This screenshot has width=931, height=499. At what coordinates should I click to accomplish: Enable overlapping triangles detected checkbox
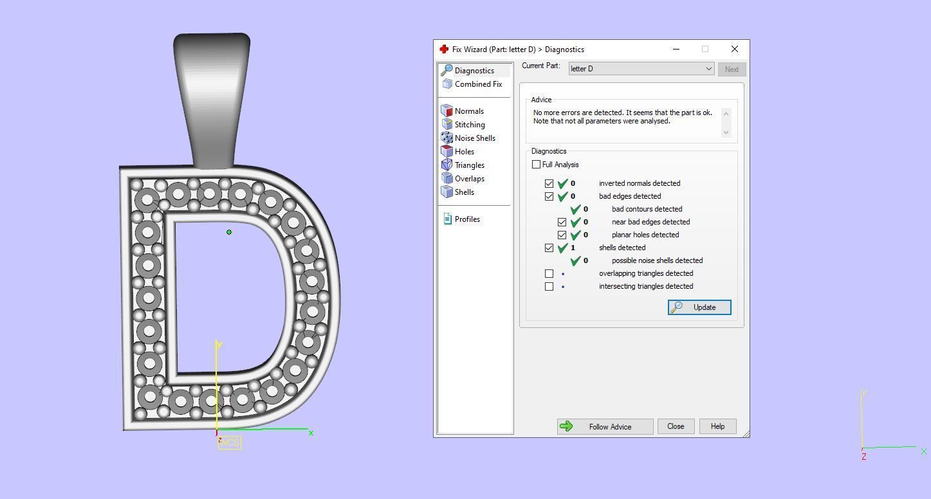click(x=549, y=273)
